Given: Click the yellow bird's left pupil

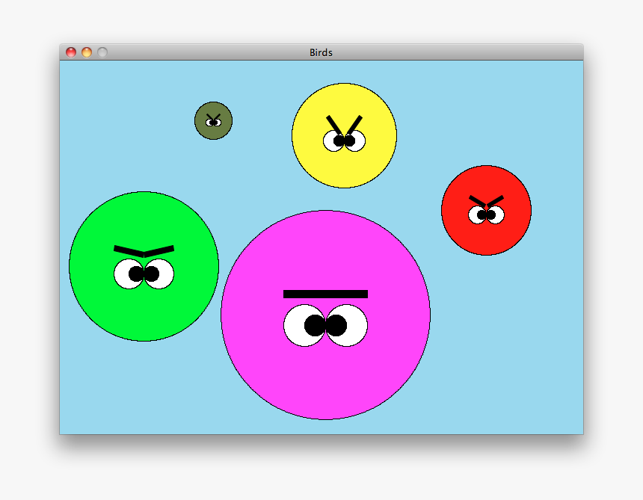Looking at the screenshot, I should [338, 141].
